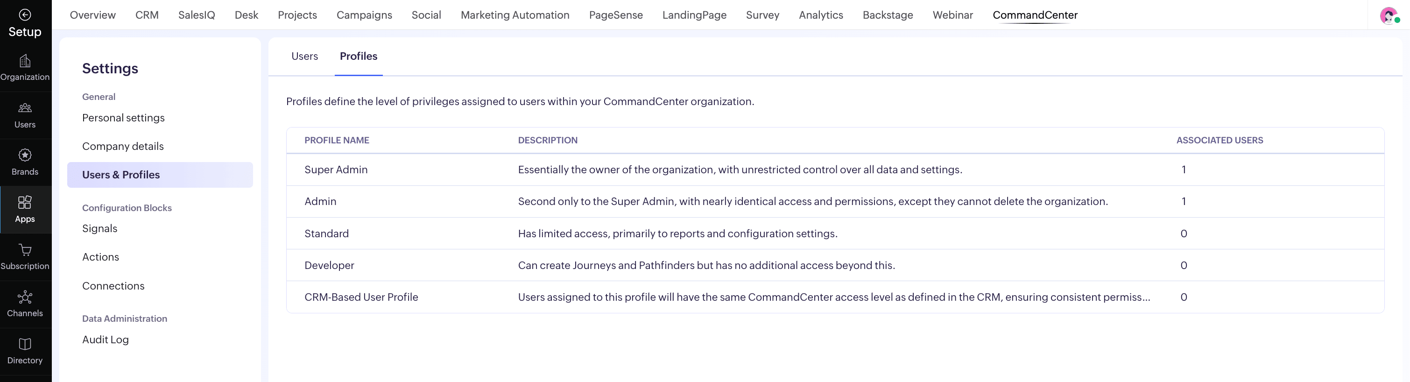Open the CRM top menu item

147,15
